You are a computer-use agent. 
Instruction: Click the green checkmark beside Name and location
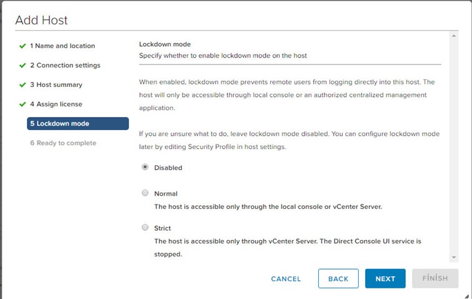click(23, 46)
